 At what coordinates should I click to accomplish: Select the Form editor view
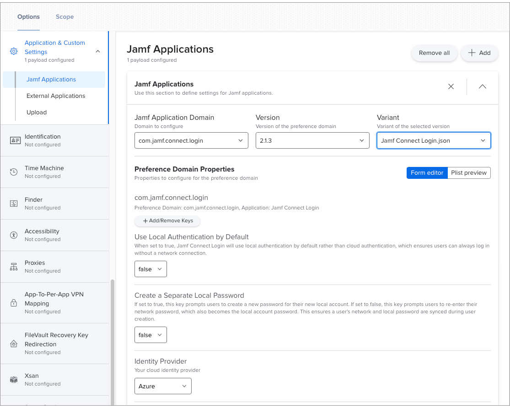click(x=427, y=173)
